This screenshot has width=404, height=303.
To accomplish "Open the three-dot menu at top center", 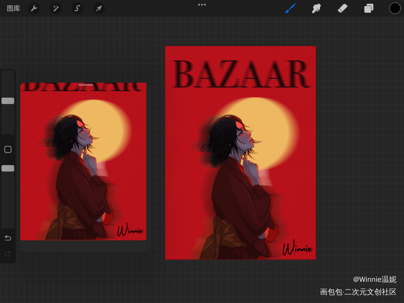I will (202, 5).
